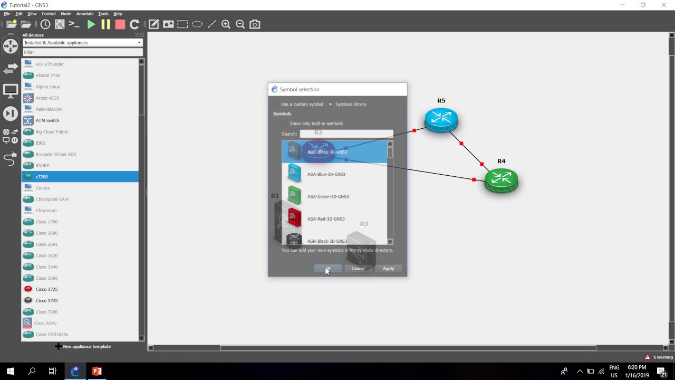Select the Draw a line tool

click(211, 24)
